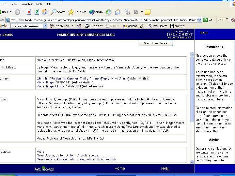Click the scroll down arrow of catalog pane
This screenshot has height=176, width=235.
coord(192,162)
